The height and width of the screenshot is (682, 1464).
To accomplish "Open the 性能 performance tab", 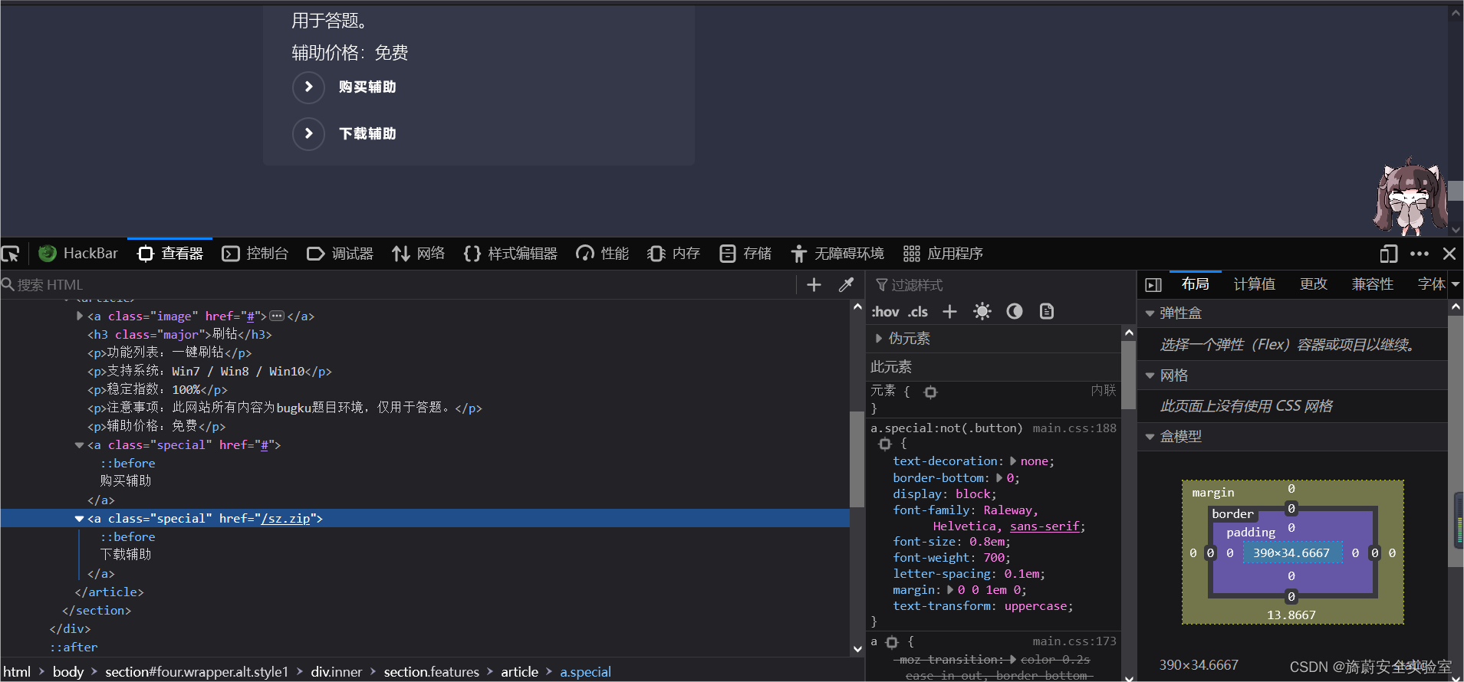I will pyautogui.click(x=603, y=254).
